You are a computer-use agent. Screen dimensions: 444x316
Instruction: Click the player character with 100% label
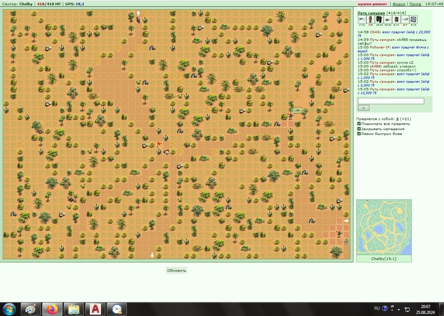point(291,116)
